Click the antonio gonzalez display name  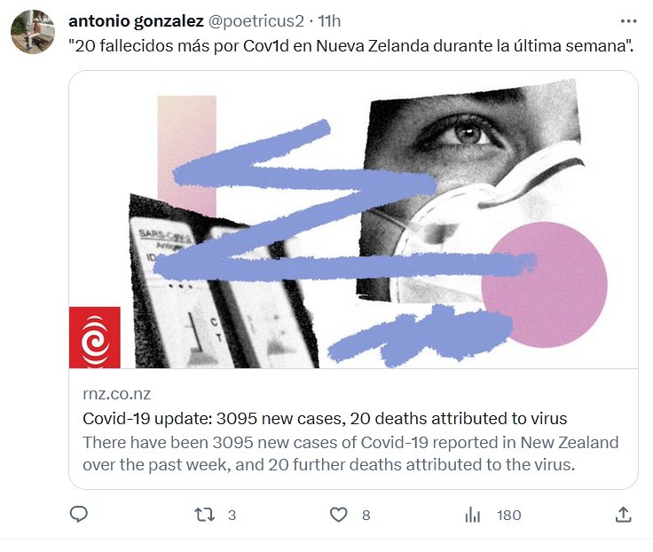pyautogui.click(x=136, y=20)
